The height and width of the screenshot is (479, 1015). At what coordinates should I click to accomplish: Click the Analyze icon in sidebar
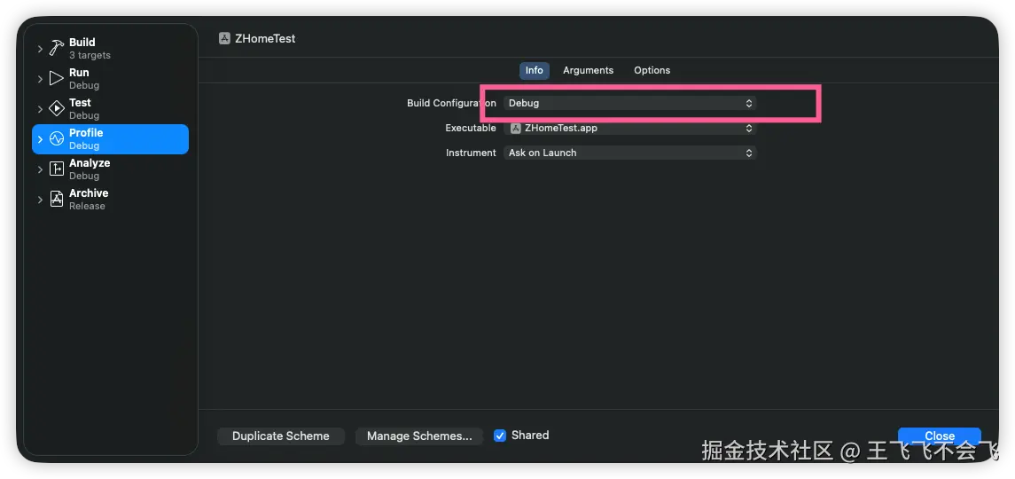click(57, 169)
